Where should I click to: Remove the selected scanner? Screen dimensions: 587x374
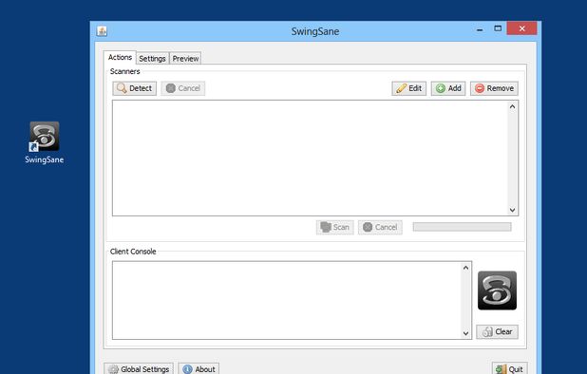pos(494,88)
